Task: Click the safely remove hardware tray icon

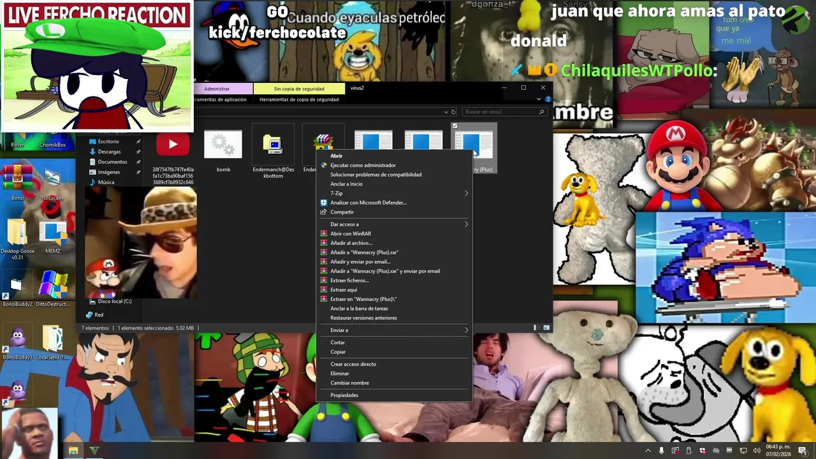Action: [688, 451]
